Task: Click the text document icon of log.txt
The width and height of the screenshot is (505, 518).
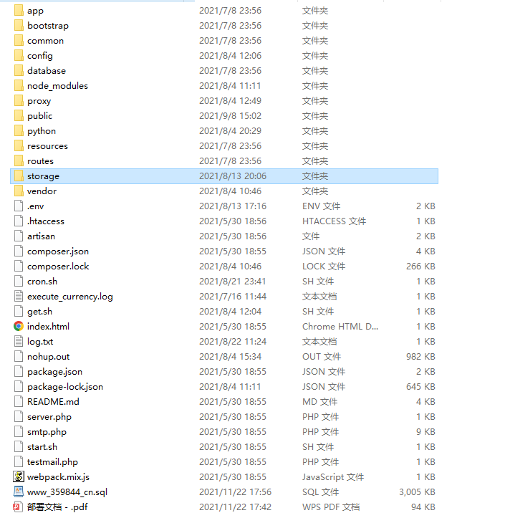Action: tap(19, 341)
